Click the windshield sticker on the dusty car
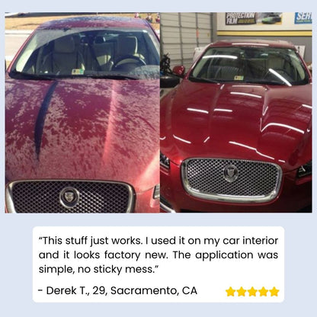 (78, 72)
